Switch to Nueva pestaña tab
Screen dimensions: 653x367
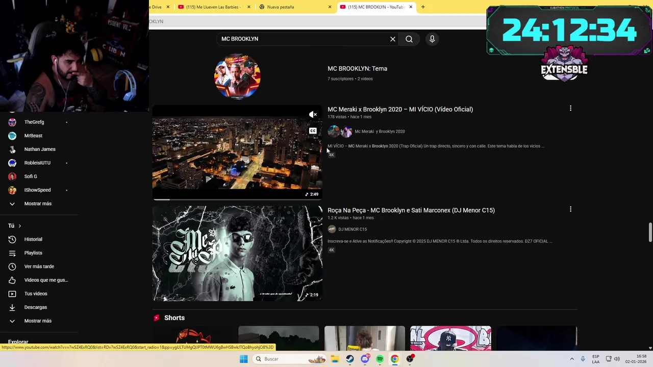pyautogui.click(x=295, y=7)
